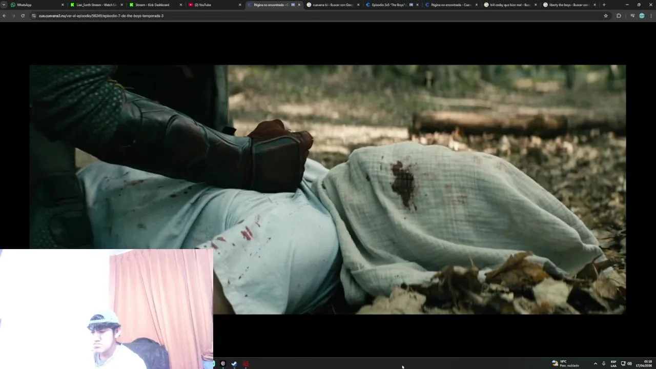
Task: Open the Chrome three-dot menu
Action: (651, 16)
